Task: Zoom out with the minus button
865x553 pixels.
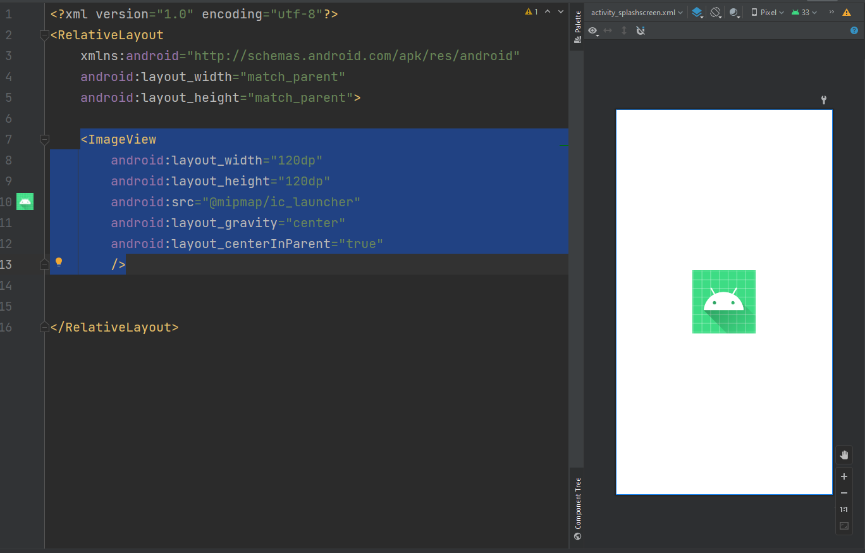Action: click(844, 493)
